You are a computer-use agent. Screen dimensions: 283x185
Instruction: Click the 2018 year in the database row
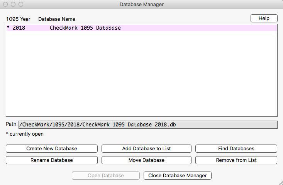[19, 28]
